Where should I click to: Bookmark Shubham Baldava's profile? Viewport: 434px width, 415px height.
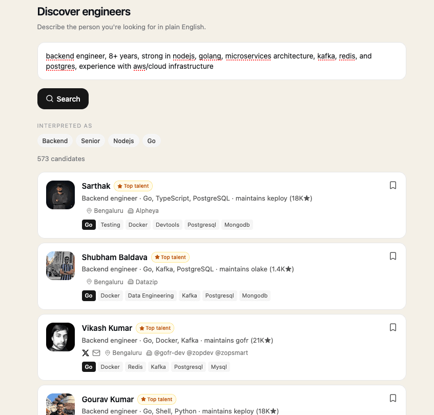pyautogui.click(x=393, y=256)
